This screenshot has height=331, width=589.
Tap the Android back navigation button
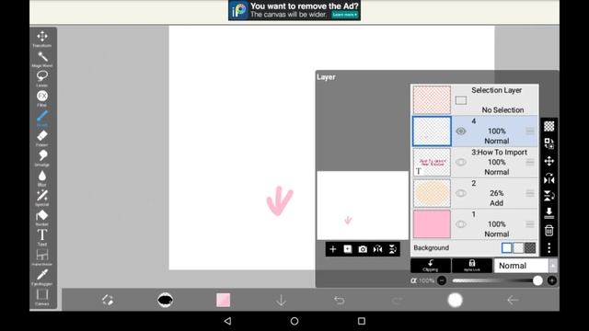coord(227,321)
